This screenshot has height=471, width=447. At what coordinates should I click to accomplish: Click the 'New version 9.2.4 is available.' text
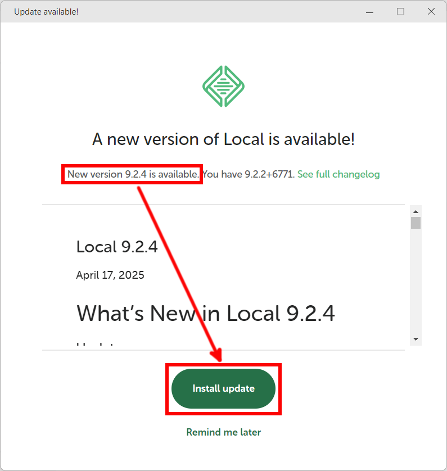(133, 174)
